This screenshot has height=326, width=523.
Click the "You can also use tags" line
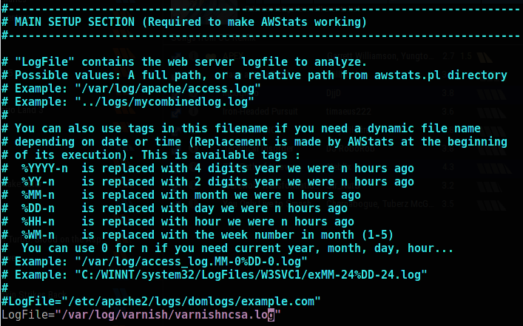tap(252, 129)
